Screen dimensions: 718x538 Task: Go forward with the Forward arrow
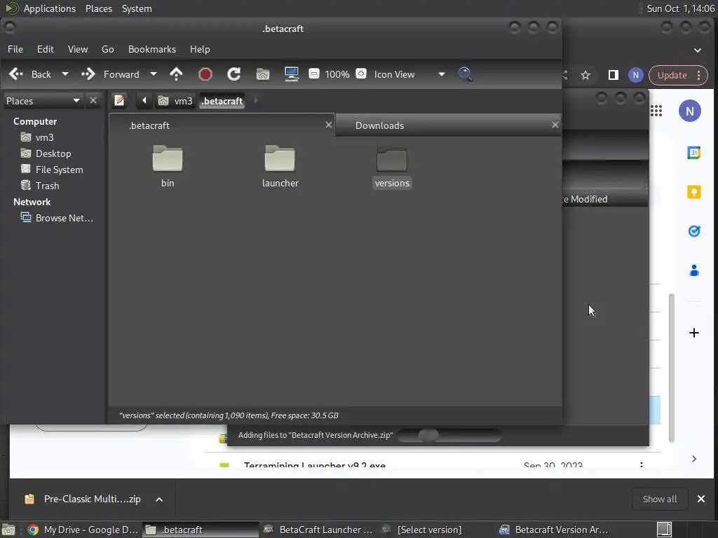(110, 74)
